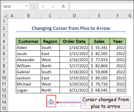Click the Order Date header cell
This screenshot has height=112, width=134.
pyautogui.click(x=74, y=41)
